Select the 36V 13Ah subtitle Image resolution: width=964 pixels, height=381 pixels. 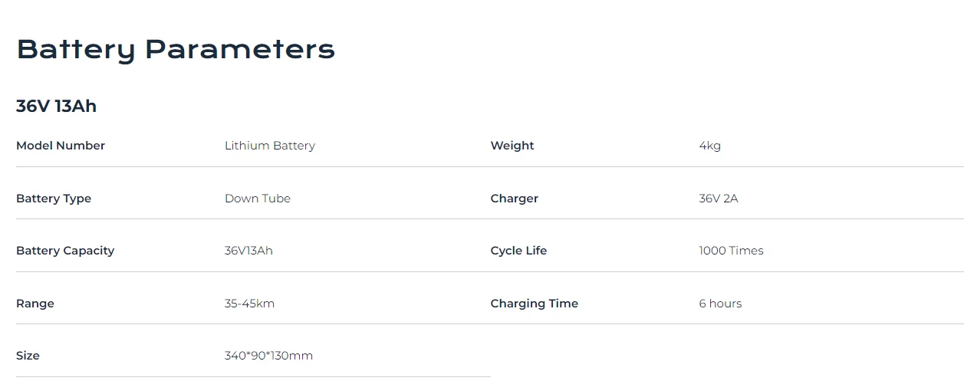tap(56, 107)
